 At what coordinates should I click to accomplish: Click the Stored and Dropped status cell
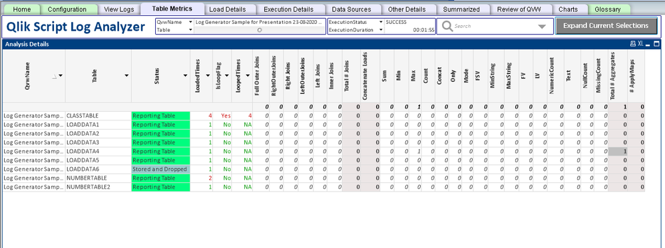160,169
